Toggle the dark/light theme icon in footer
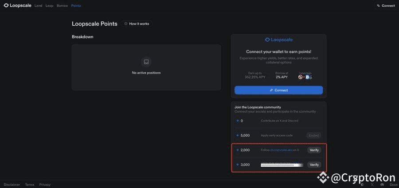The width and height of the screenshot is (399, 188). (x=362, y=184)
